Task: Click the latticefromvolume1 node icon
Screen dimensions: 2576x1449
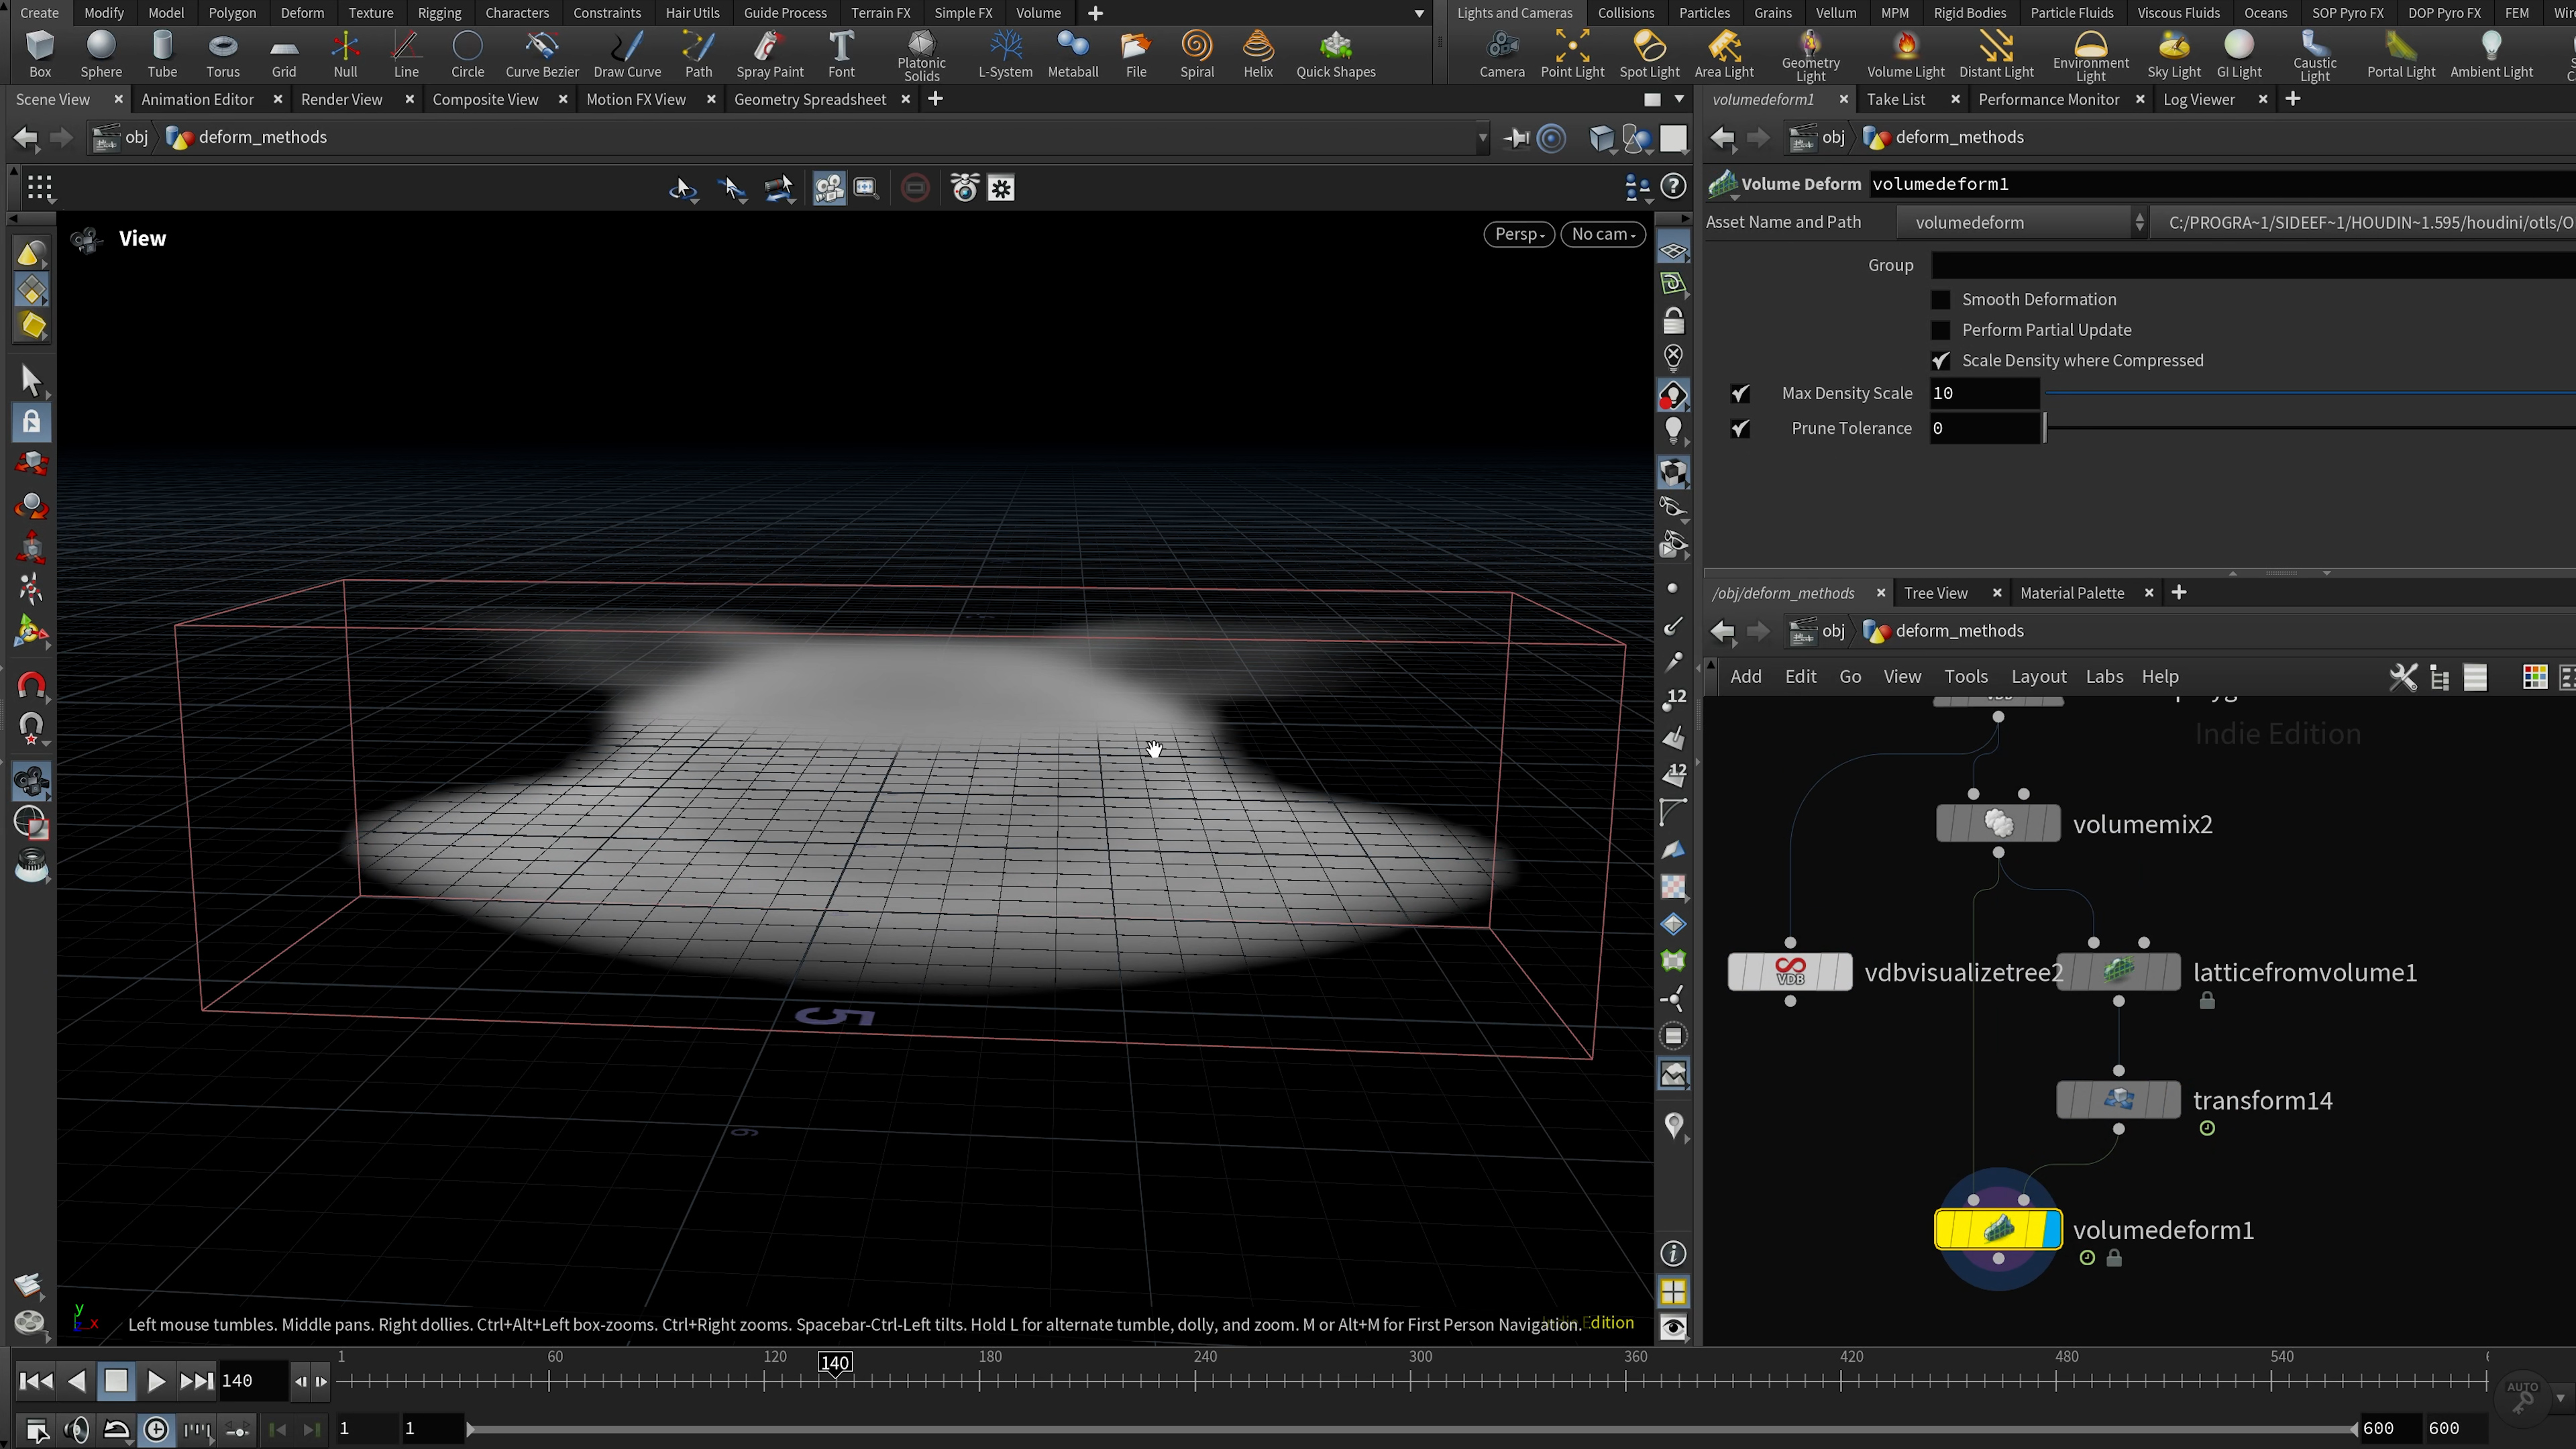Action: [x=2118, y=971]
